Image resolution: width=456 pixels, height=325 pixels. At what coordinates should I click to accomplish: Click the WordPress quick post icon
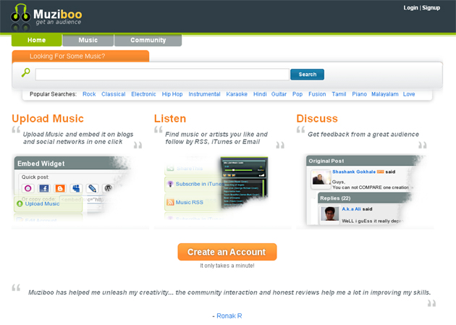(109, 188)
